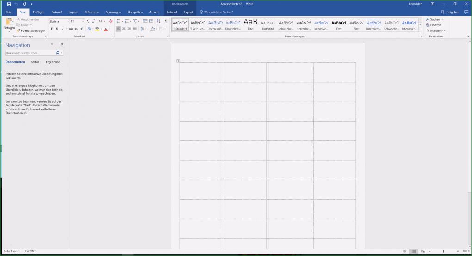Click the save icon in title bar
The image size is (472, 256).
click(9, 4)
